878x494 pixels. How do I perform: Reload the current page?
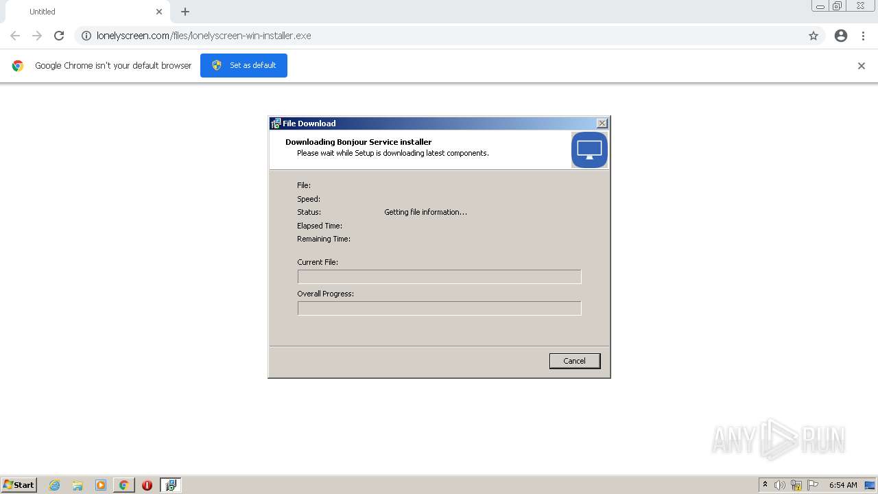(x=59, y=36)
